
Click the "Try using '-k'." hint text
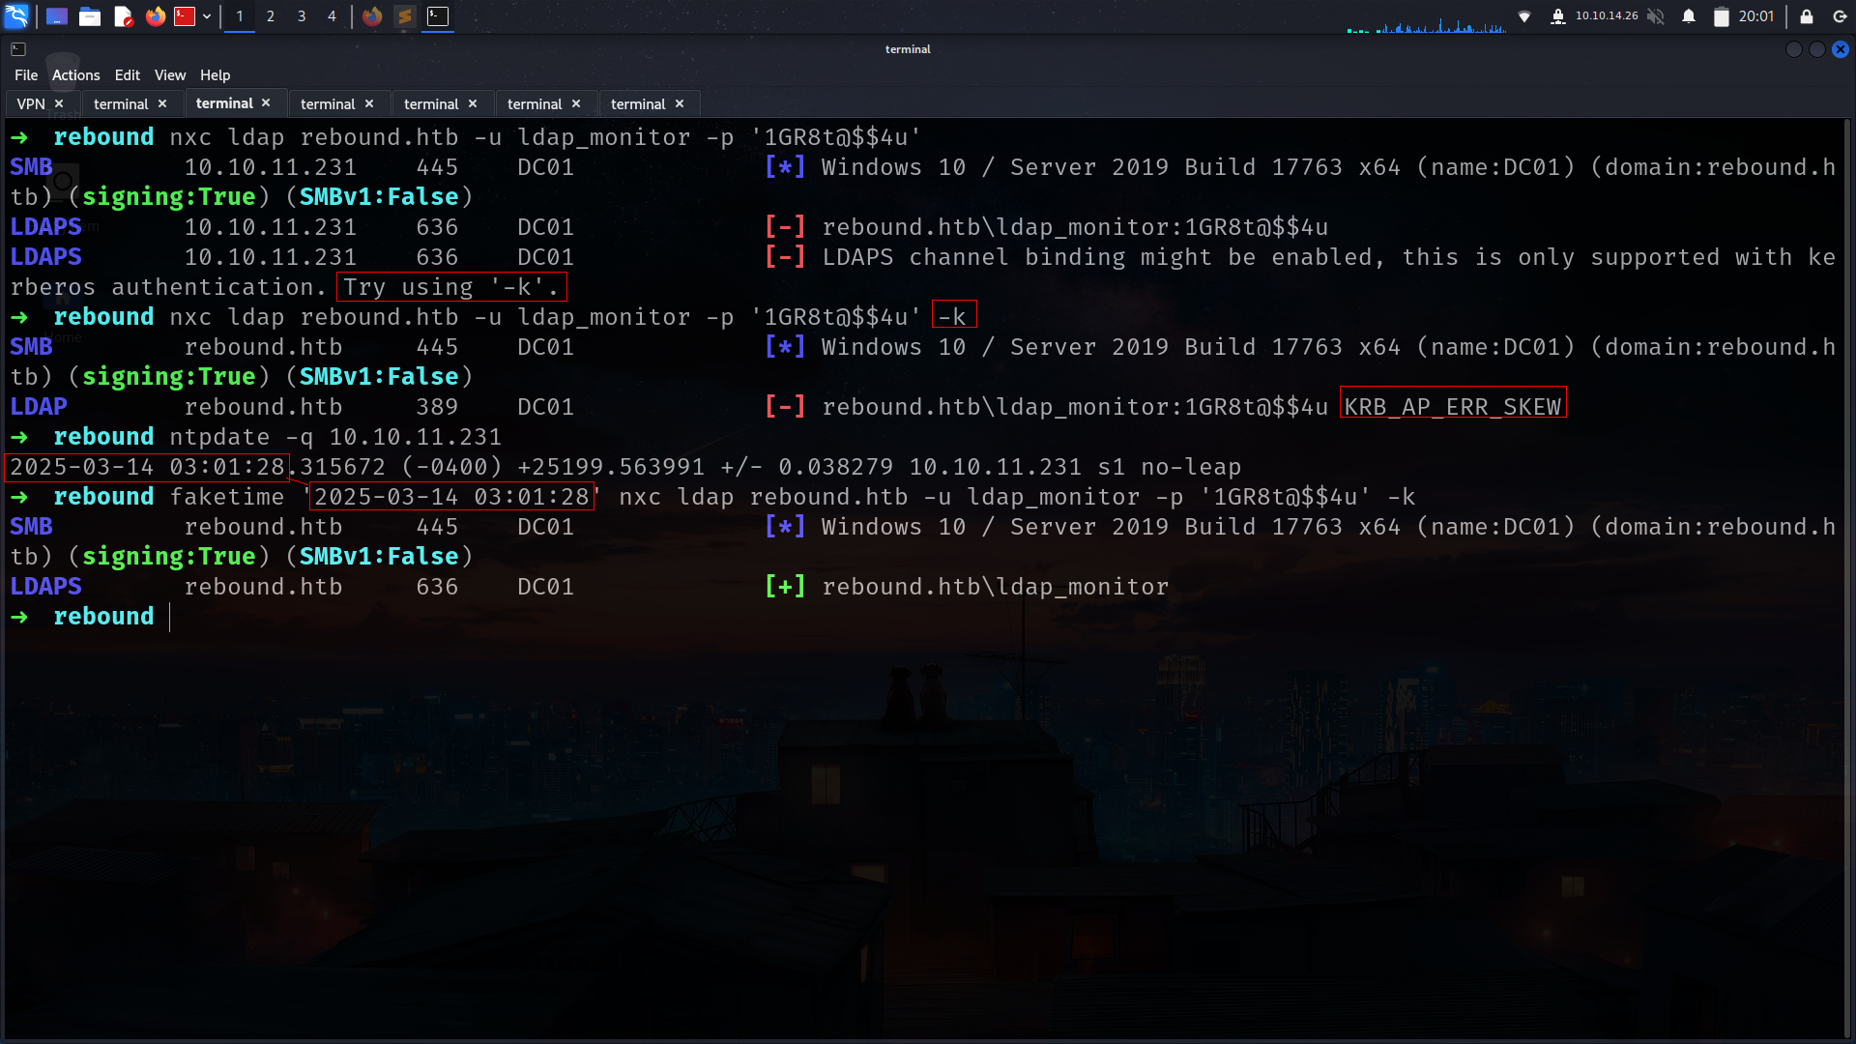click(451, 287)
